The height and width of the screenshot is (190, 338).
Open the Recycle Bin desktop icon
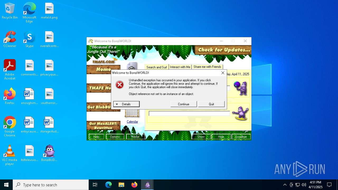coord(10,11)
